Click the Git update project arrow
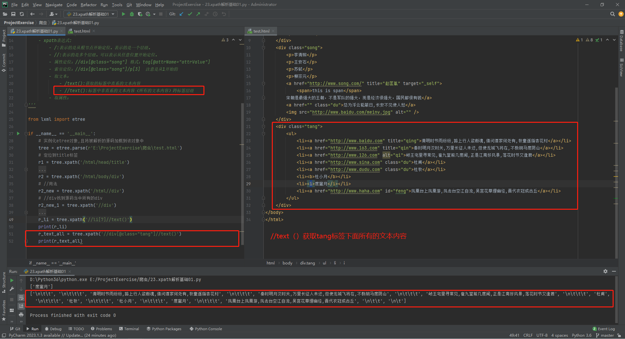 (x=181, y=14)
